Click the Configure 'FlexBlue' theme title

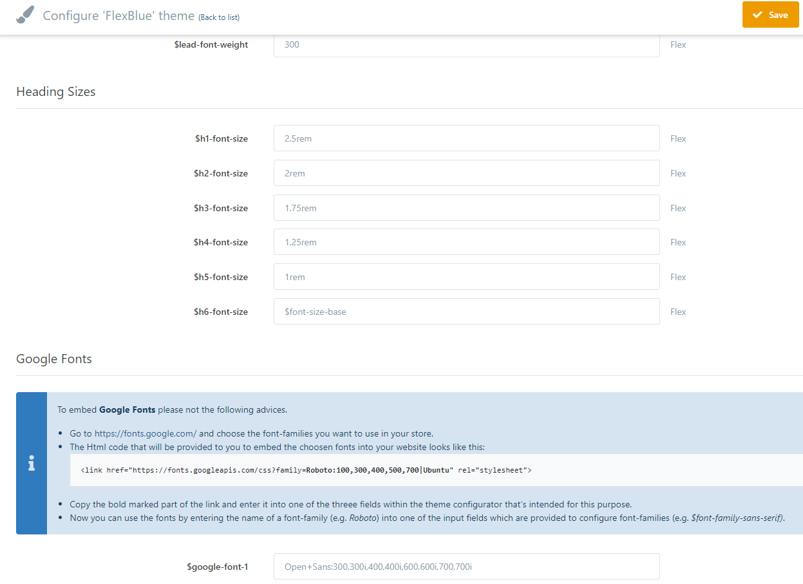pos(118,15)
